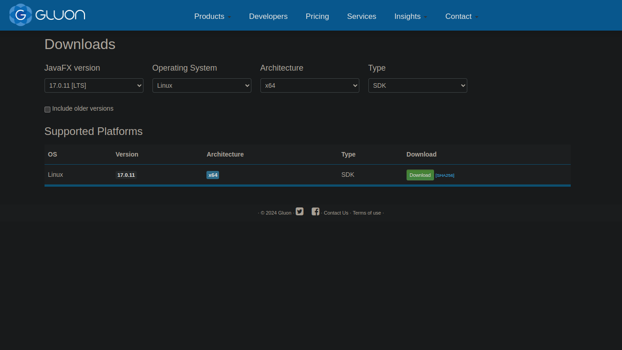This screenshot has height=350, width=622.
Task: Follow the Contact Us footer link
Action: click(x=336, y=213)
